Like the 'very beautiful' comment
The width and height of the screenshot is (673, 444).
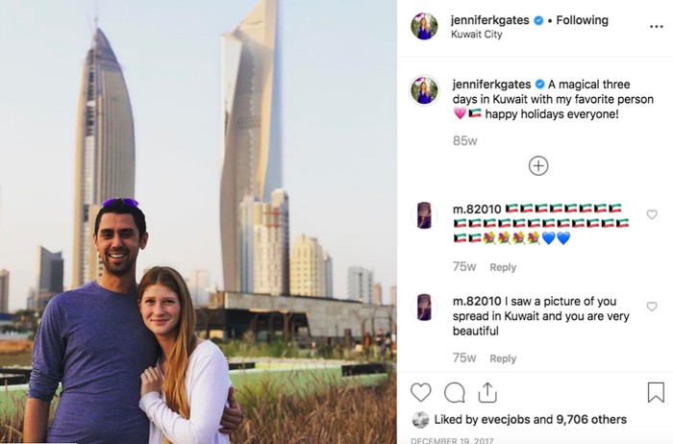pos(652,306)
